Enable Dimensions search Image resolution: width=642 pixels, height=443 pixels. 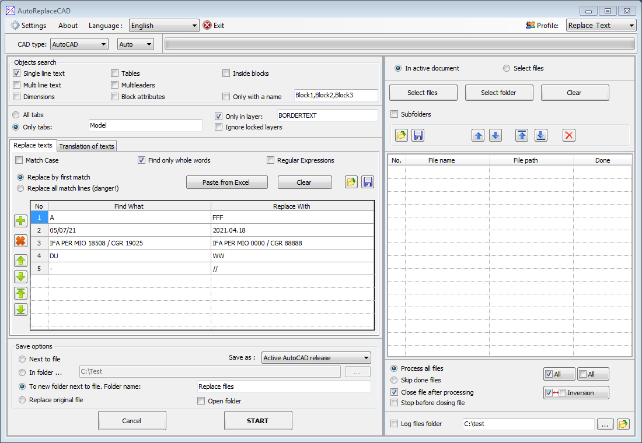[x=17, y=97]
